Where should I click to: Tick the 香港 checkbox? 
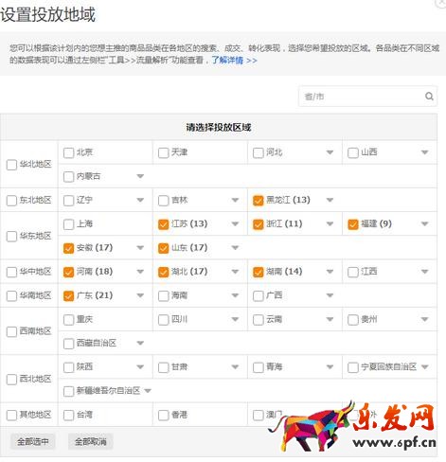pyautogui.click(x=163, y=415)
